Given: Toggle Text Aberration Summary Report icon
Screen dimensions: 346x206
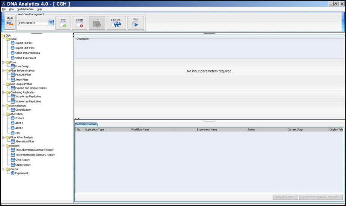Looking at the screenshot, I should click(x=13, y=150).
